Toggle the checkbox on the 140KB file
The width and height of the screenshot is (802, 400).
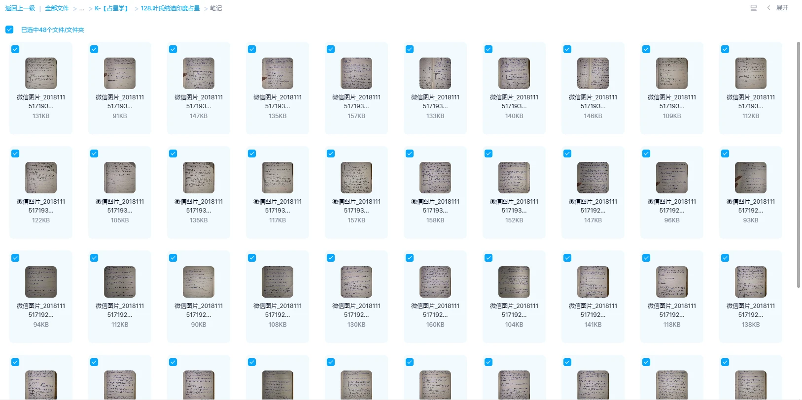[x=488, y=49]
